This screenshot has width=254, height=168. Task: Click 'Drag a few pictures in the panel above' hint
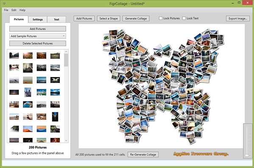point(38,153)
